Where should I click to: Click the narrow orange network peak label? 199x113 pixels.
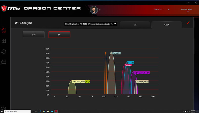click(x=106, y=53)
